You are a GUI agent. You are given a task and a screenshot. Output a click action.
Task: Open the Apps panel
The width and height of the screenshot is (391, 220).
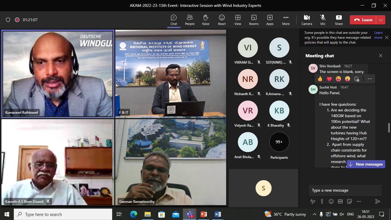[270, 20]
